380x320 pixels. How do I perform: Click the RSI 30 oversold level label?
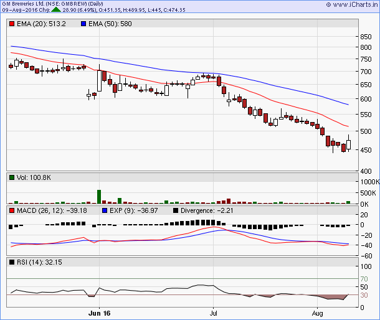[364, 295]
